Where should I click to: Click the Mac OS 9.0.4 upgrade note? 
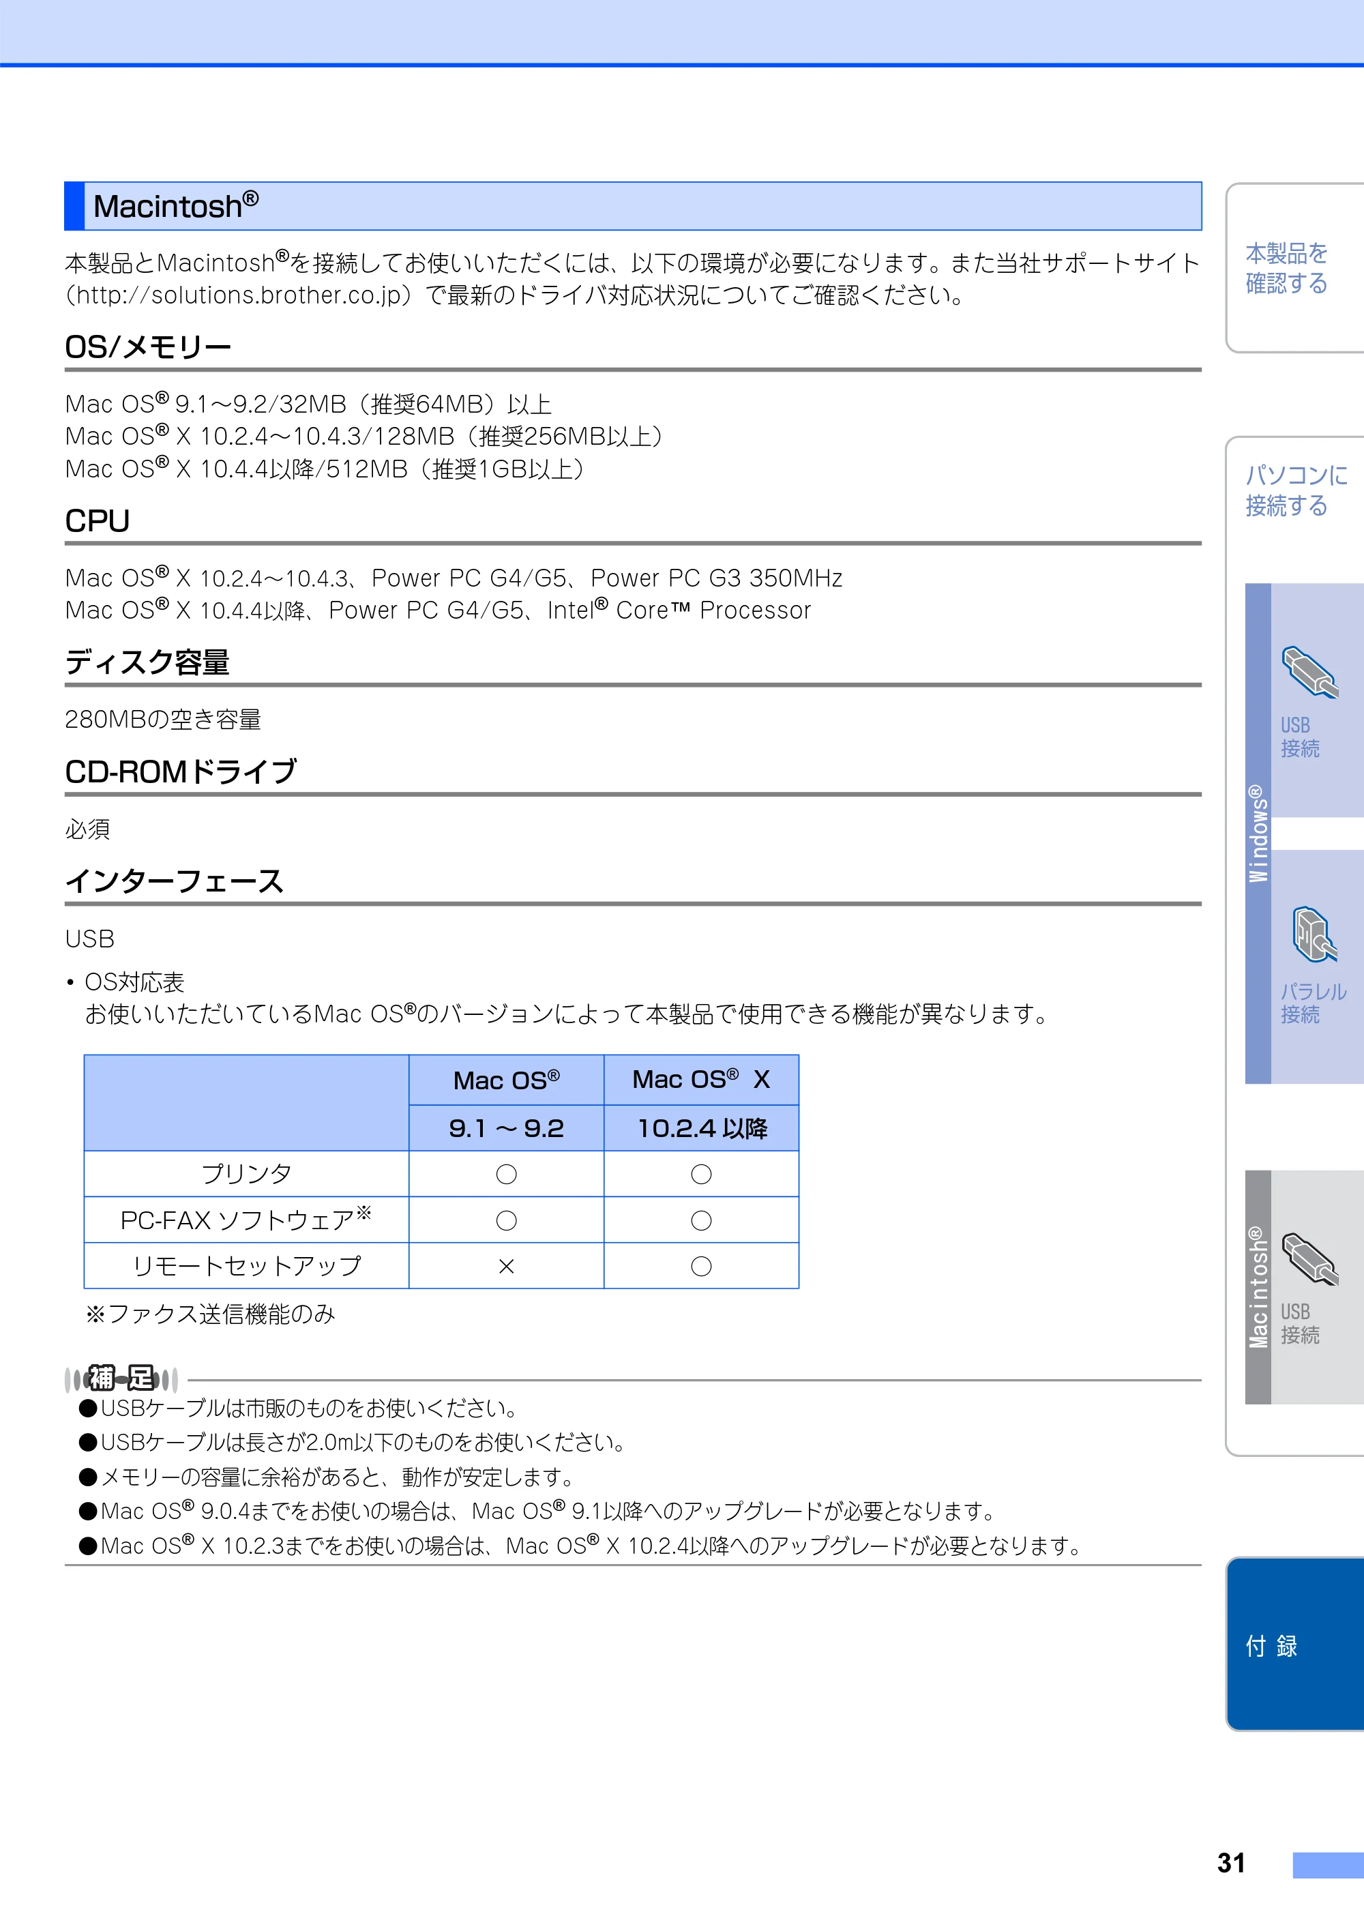(x=538, y=1510)
